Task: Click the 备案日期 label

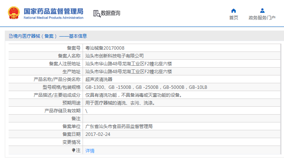Action: 71,134
